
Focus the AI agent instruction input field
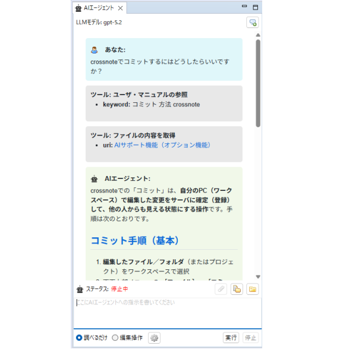[168, 313]
